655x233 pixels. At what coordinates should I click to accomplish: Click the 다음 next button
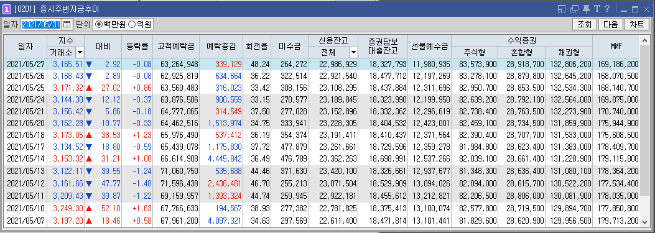click(610, 25)
